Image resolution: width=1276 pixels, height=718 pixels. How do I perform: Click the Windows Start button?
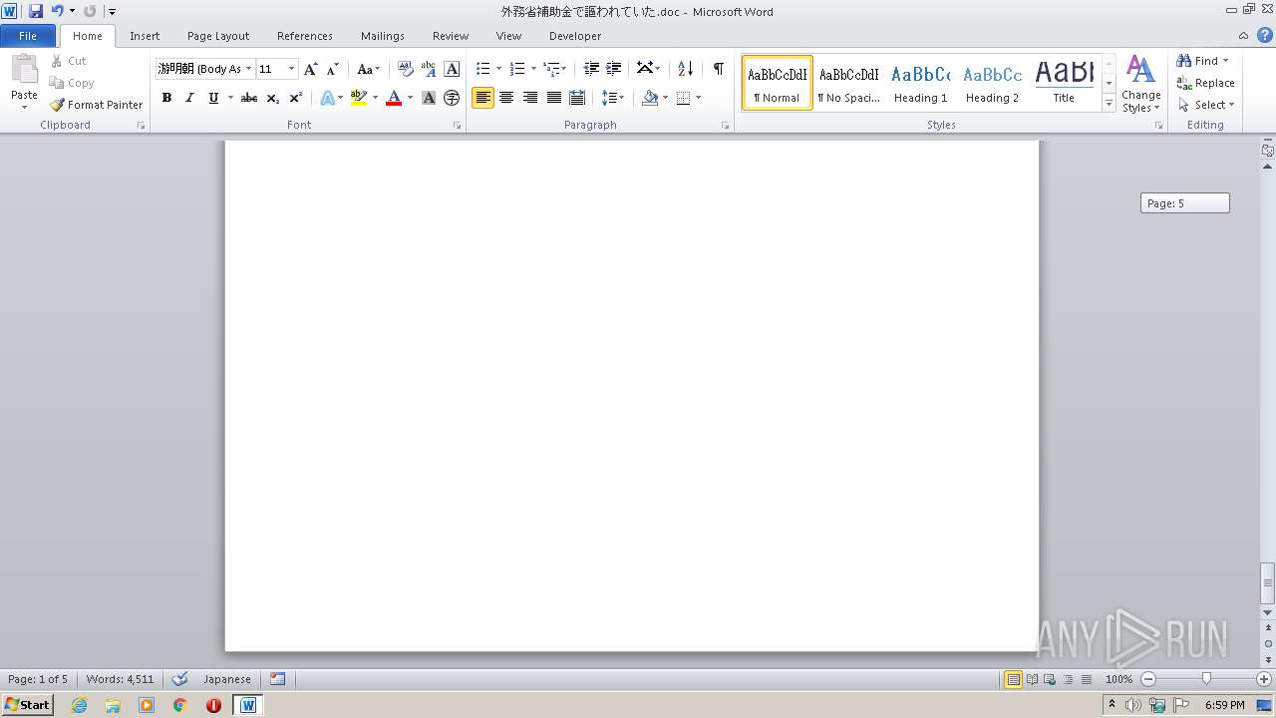28,704
